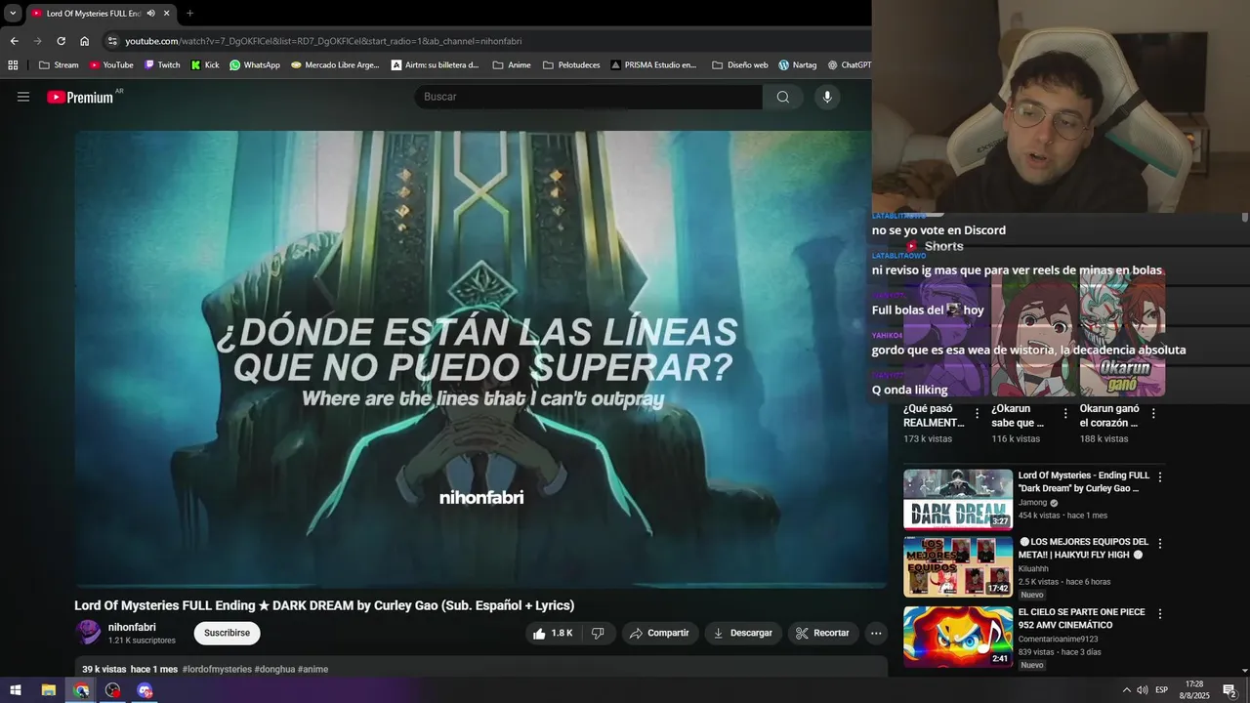Open File Explorer from the taskbar
Image resolution: width=1250 pixels, height=703 pixels.
[49, 690]
